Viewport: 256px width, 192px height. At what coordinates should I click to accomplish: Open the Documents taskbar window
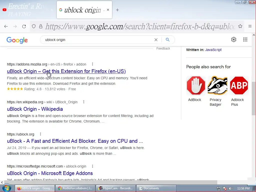pyautogui.click(x=156, y=188)
